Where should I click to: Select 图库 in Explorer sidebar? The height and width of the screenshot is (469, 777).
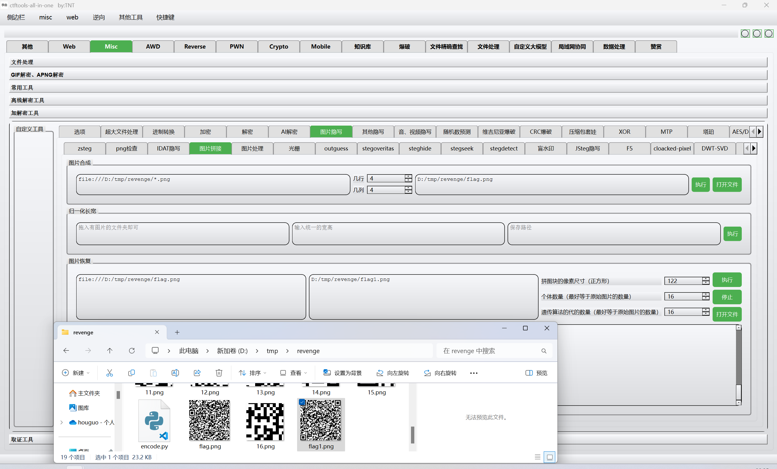click(x=79, y=408)
